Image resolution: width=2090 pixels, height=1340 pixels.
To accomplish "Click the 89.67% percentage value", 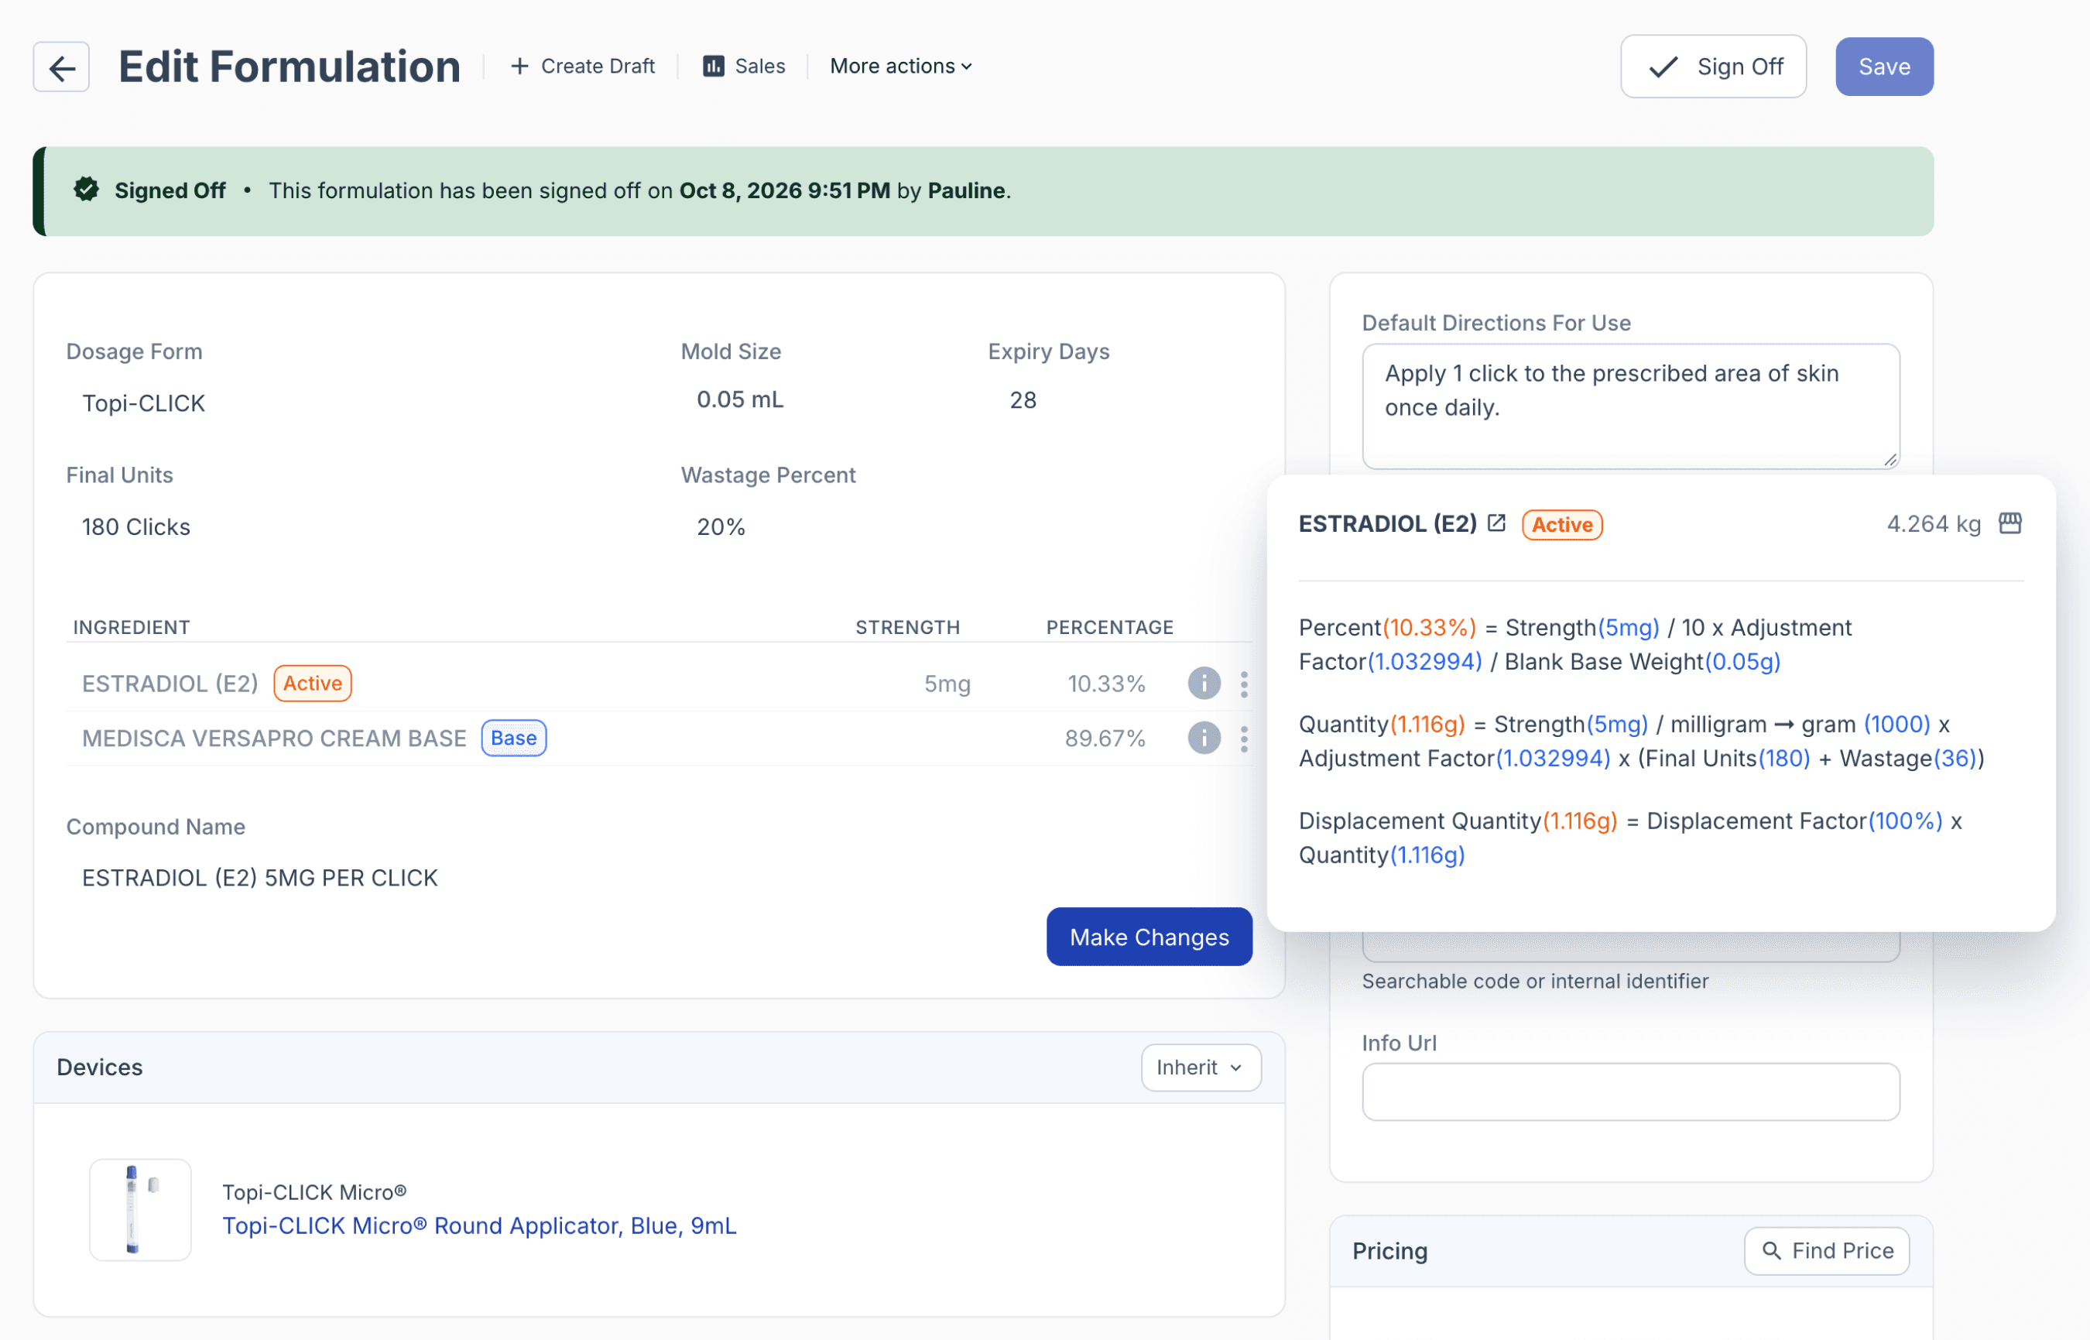I will 1105,739.
